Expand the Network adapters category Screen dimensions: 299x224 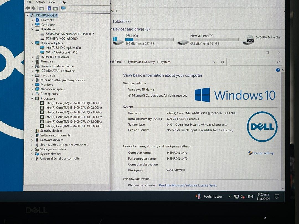[32, 89]
